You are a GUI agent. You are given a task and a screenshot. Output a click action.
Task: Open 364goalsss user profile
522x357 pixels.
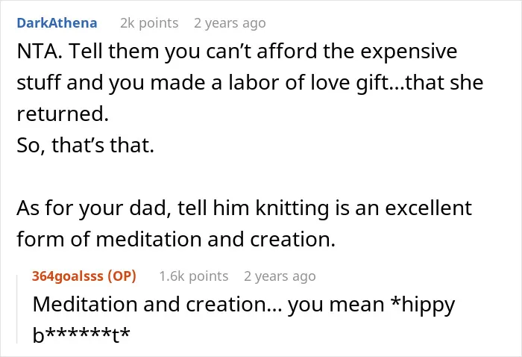click(x=68, y=276)
